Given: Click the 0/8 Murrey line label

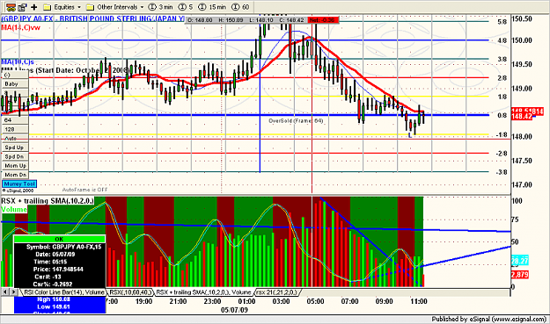Looking at the screenshot, I should [502, 116].
